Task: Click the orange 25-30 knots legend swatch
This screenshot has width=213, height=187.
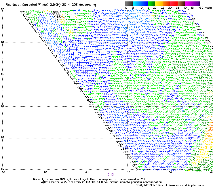Action: coord(166,3)
